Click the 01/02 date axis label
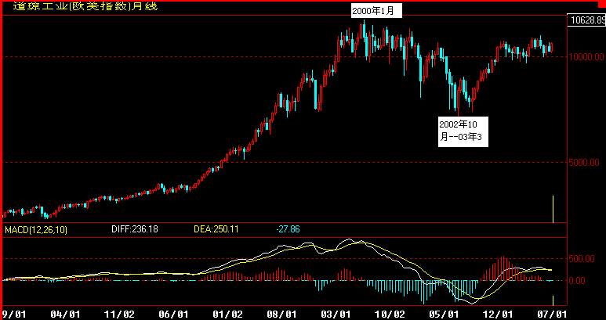This screenshot has height=320, width=606. [228, 315]
